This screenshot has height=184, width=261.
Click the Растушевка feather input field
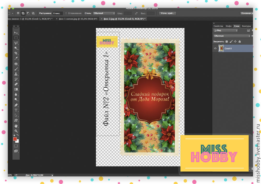(x=57, y=13)
